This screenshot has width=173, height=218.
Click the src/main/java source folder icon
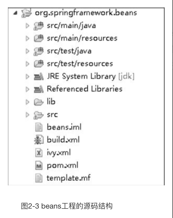tap(38, 26)
